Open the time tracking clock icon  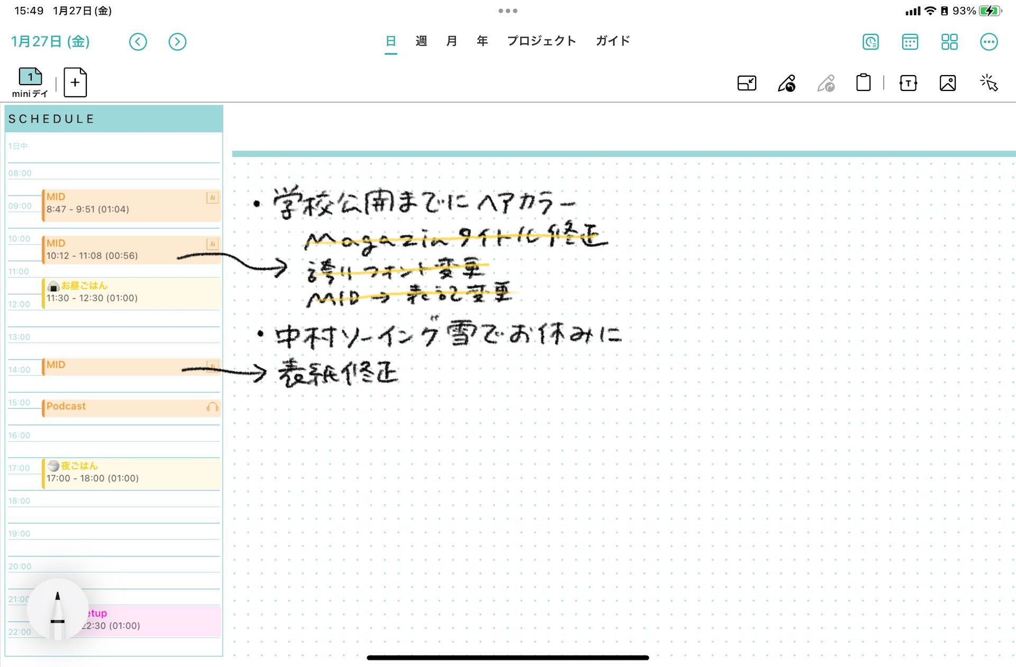coord(870,42)
